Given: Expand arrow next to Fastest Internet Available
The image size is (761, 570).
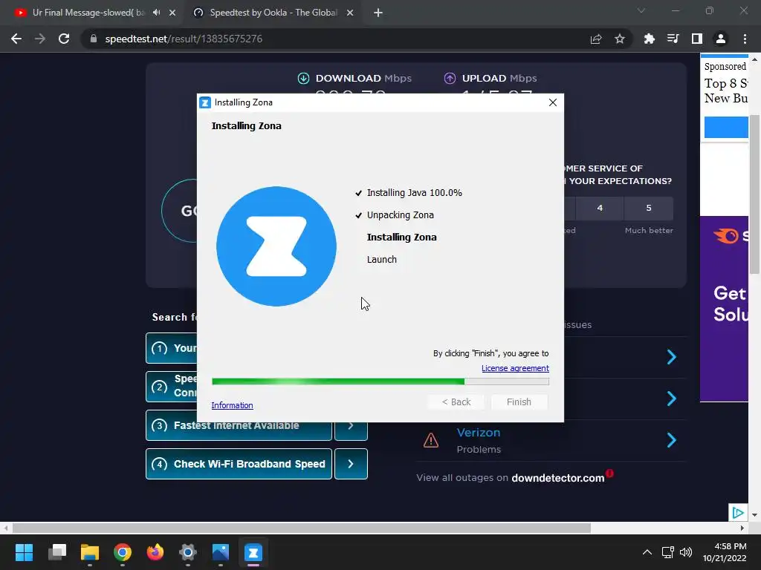Looking at the screenshot, I should click(351, 425).
